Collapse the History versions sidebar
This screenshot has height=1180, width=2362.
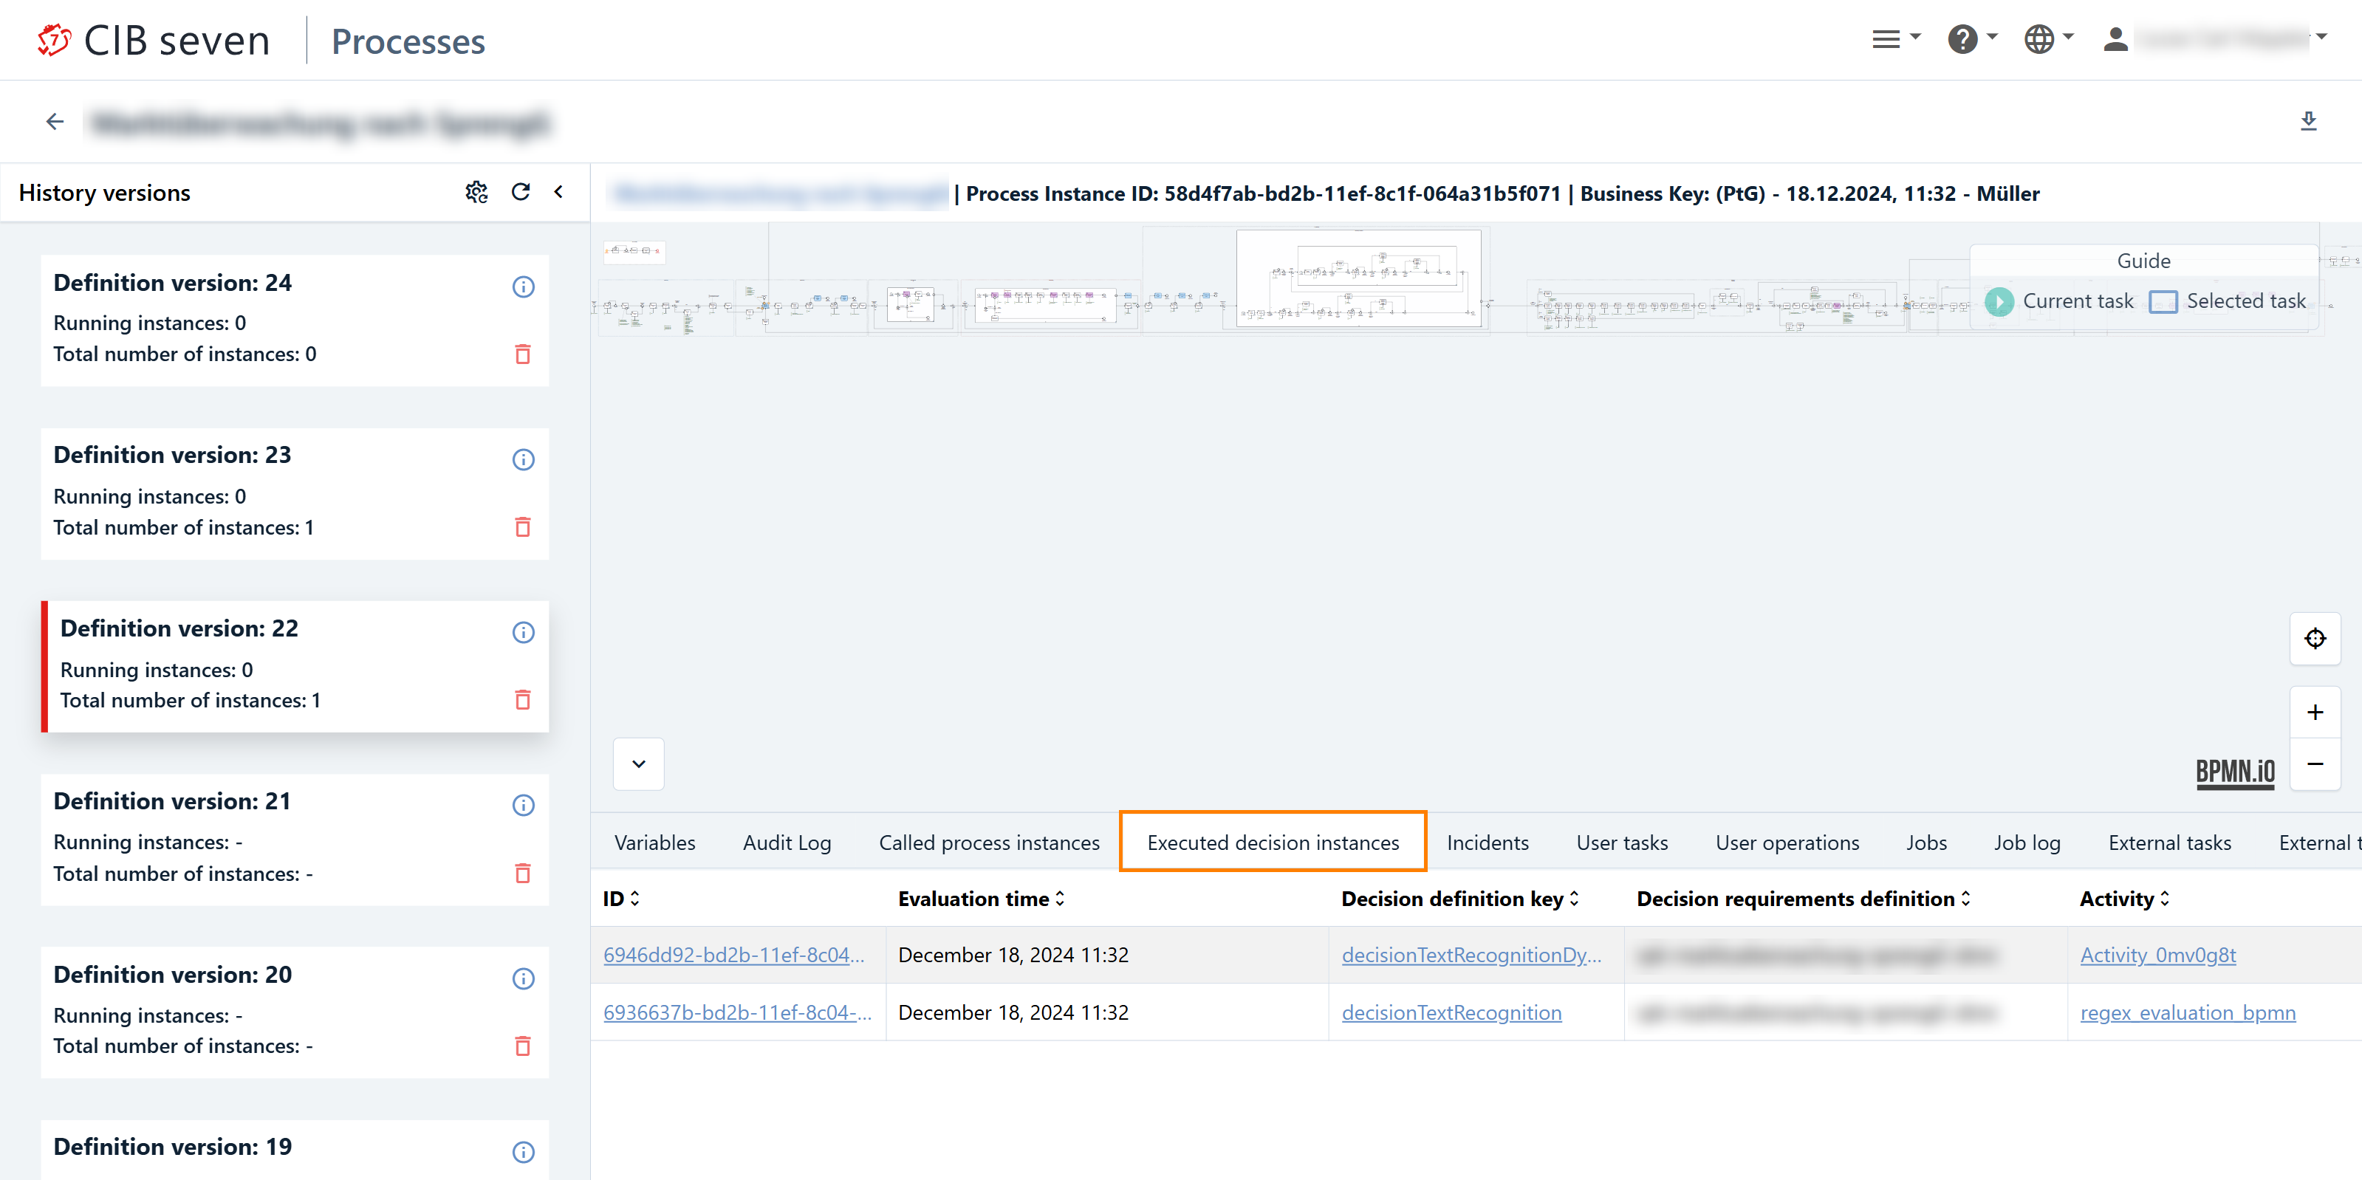tap(558, 193)
